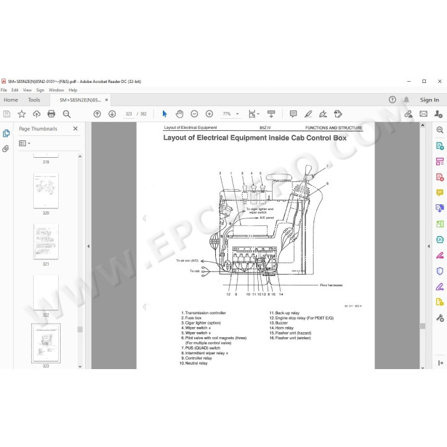Open the Sign menu

(40, 90)
